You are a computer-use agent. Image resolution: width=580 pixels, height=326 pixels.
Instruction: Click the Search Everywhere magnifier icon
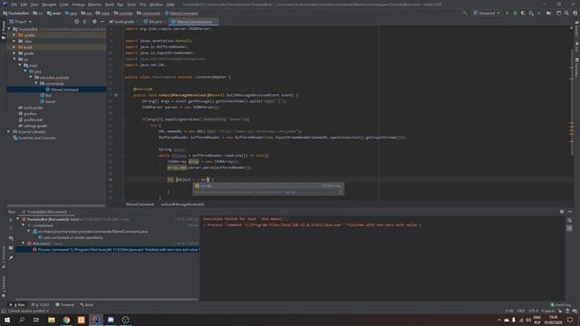[x=566, y=13]
